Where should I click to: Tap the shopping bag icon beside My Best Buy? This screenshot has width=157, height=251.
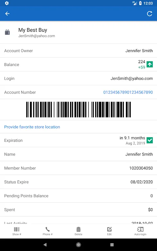8,32
